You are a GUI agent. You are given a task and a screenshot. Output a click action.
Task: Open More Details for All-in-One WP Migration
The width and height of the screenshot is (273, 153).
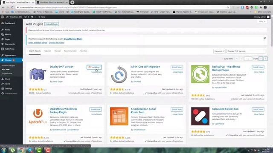coord(178,72)
